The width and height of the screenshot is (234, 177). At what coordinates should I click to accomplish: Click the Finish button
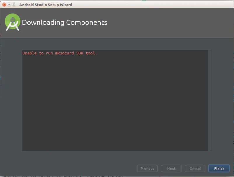219,169
